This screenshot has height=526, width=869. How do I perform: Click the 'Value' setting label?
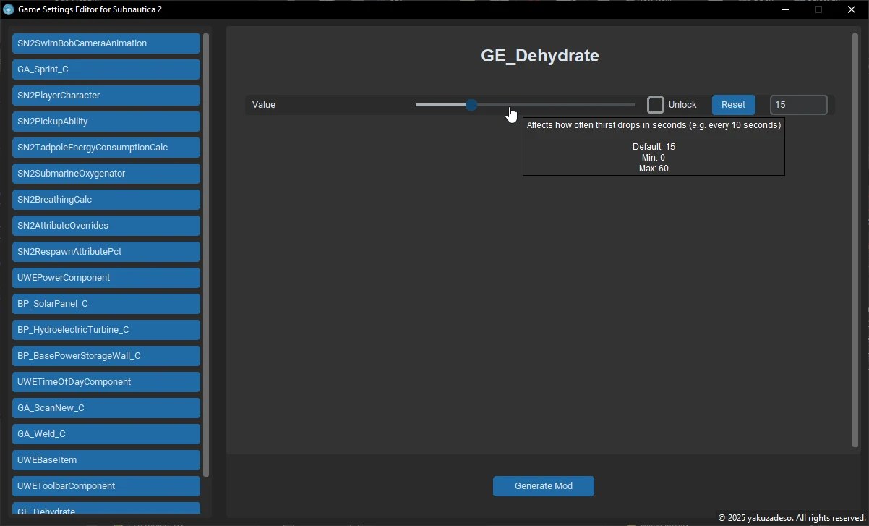pyautogui.click(x=264, y=105)
